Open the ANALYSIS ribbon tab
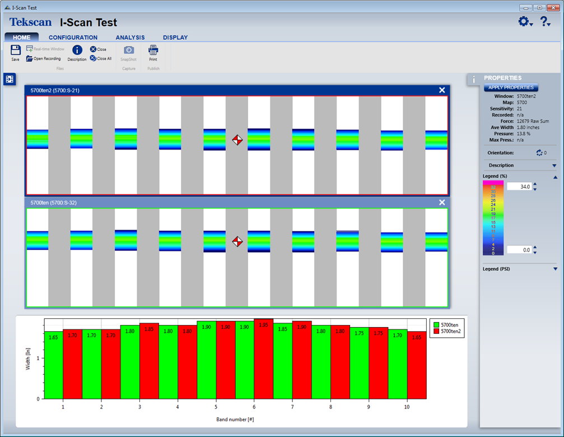 130,38
